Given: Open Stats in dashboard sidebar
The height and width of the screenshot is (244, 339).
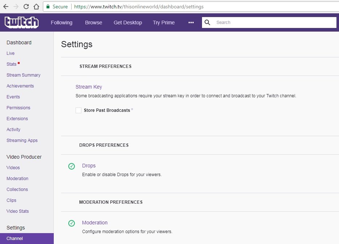Looking at the screenshot, I should click(12, 64).
